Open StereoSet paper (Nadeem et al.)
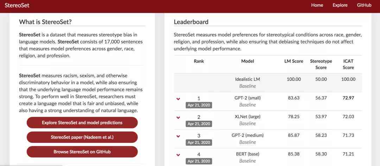380x166 pixels. [x=82, y=137]
